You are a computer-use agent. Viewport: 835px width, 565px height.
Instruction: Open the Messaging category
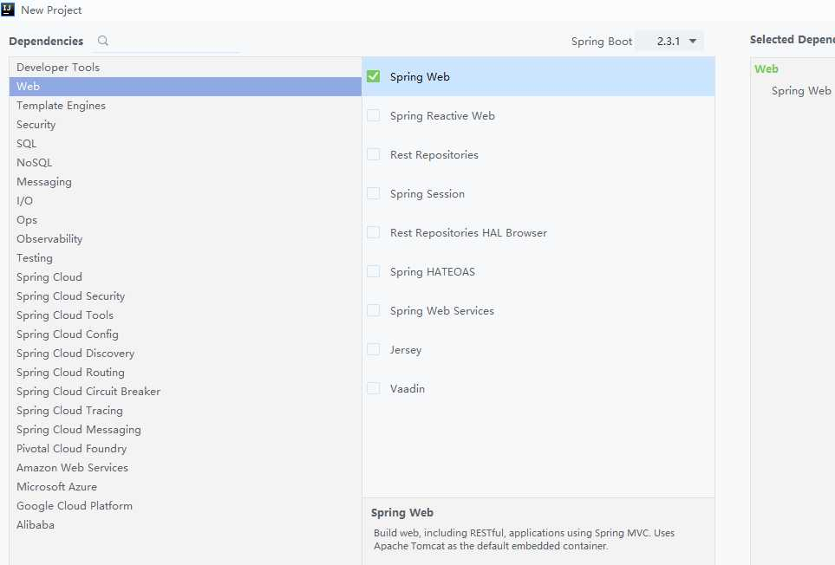pyautogui.click(x=186, y=182)
